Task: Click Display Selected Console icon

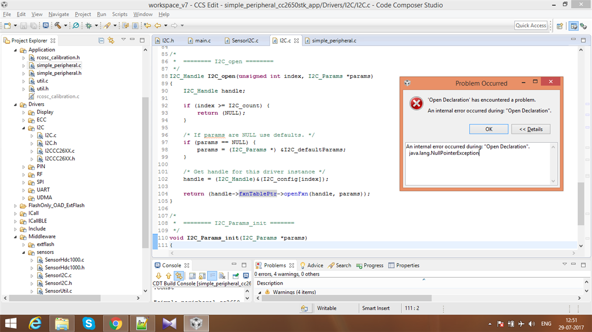Action: [246, 276]
